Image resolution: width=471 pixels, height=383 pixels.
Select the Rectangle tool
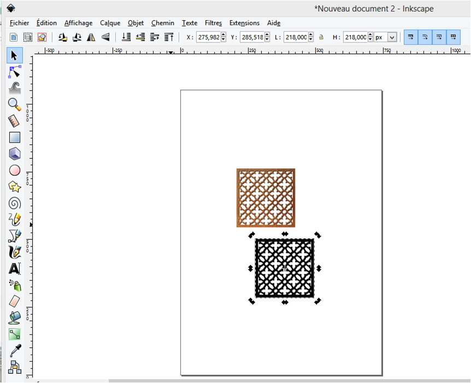click(15, 137)
